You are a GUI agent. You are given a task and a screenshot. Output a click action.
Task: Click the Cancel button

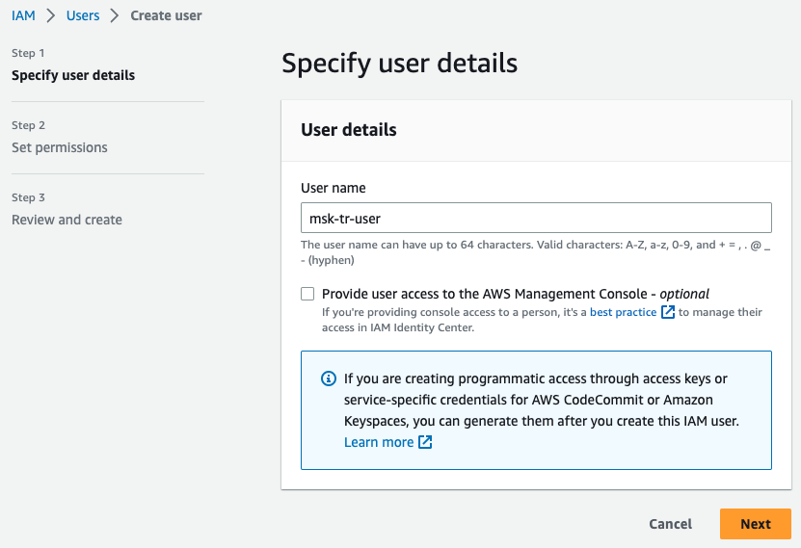tap(670, 524)
